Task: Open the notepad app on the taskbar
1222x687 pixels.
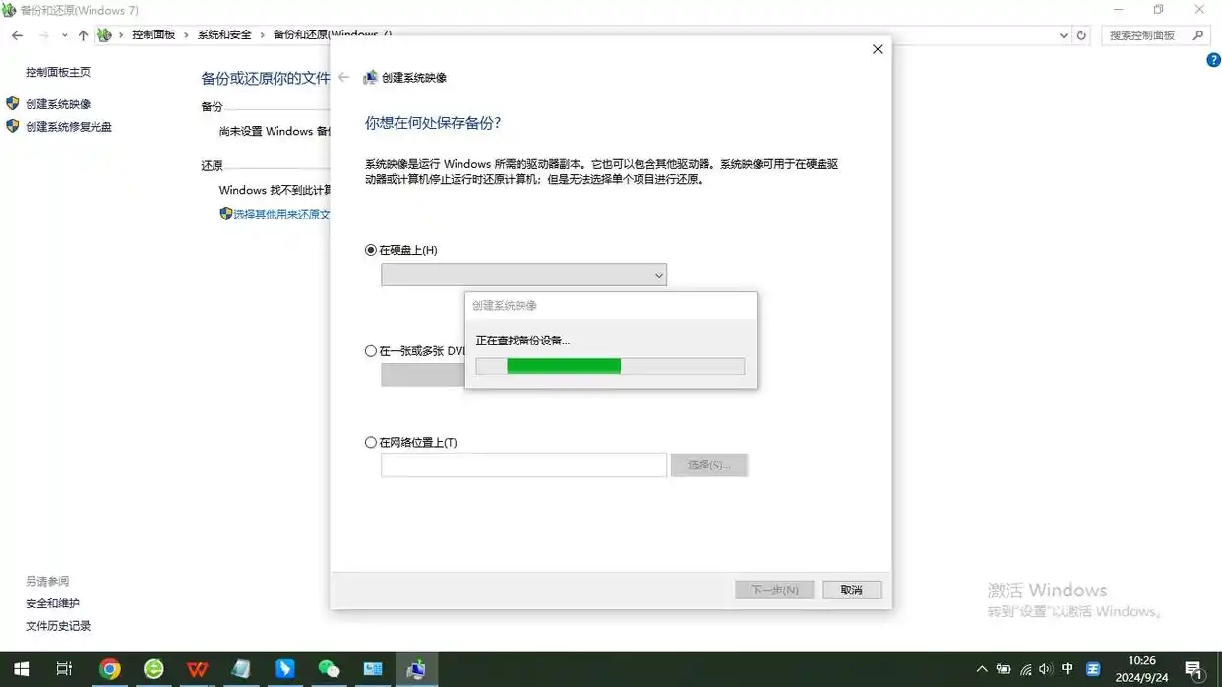Action: coord(241,668)
